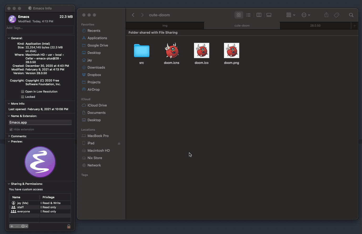Viewport: 362px width, 234px height.
Task: Open the action ellipsis menu in toolbar
Action: click(x=306, y=15)
